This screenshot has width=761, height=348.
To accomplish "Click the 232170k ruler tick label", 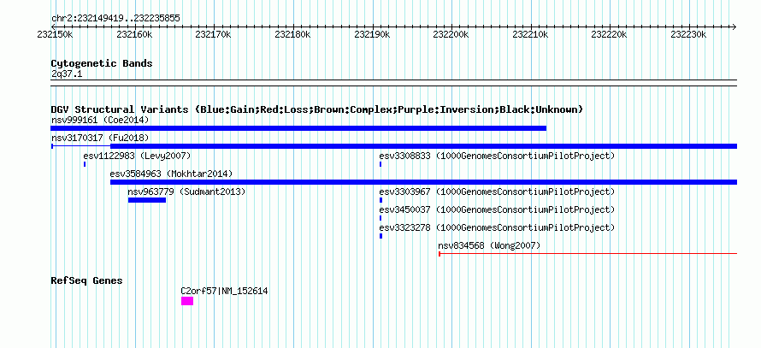I will pyautogui.click(x=214, y=34).
